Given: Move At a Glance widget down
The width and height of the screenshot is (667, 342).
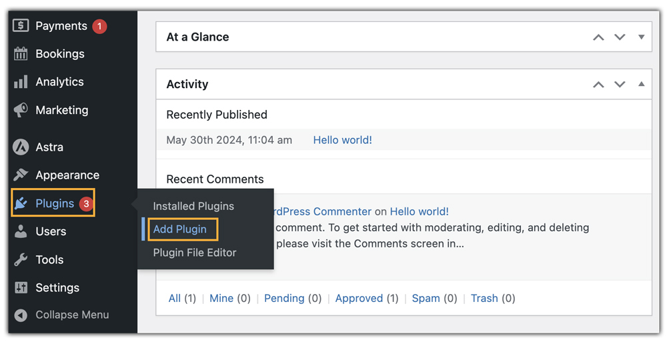Looking at the screenshot, I should pyautogui.click(x=620, y=37).
